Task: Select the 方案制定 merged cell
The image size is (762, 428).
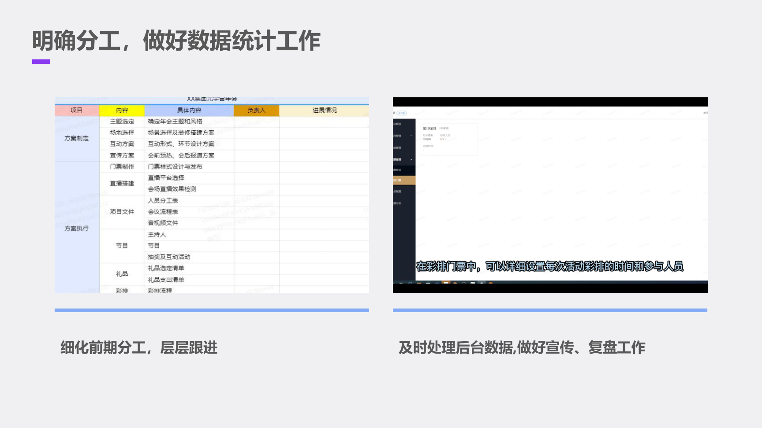Action: click(x=77, y=138)
